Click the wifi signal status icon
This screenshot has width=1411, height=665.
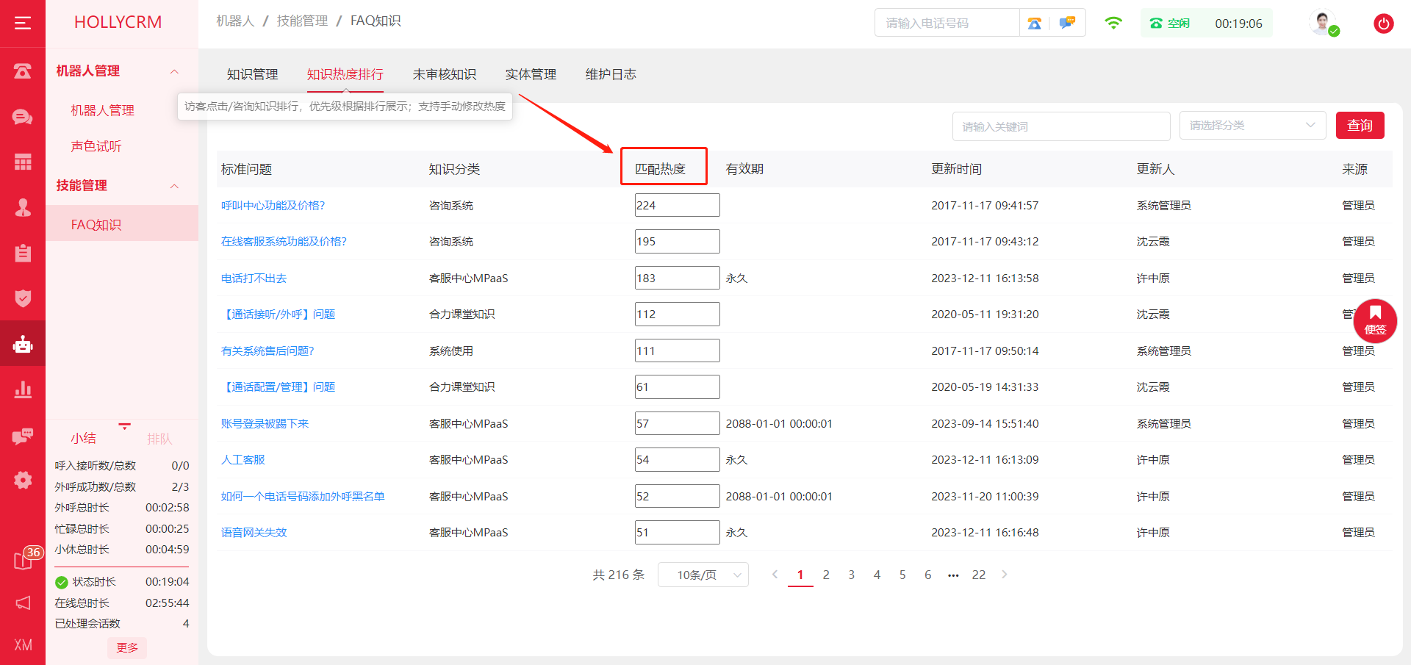(1113, 23)
